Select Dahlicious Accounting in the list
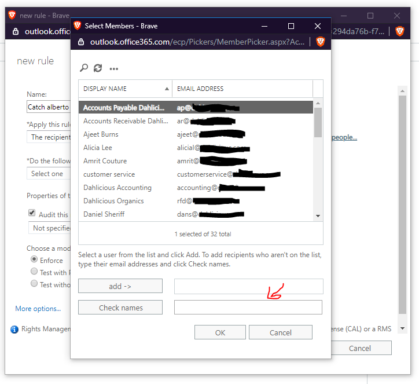This screenshot has height=384, width=419. point(196,188)
